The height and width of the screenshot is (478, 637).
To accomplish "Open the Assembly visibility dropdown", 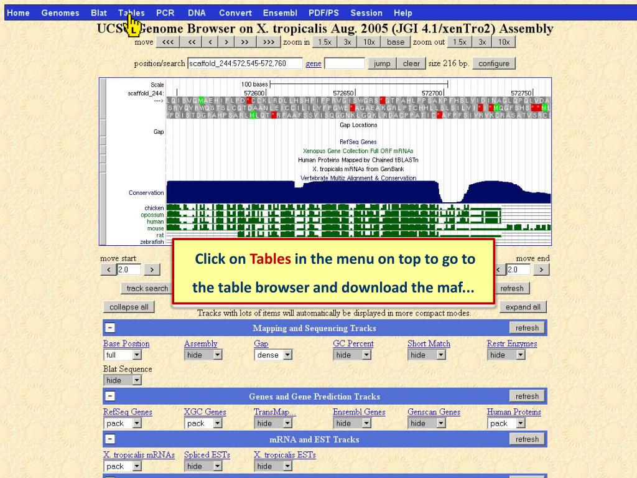I will point(203,355).
